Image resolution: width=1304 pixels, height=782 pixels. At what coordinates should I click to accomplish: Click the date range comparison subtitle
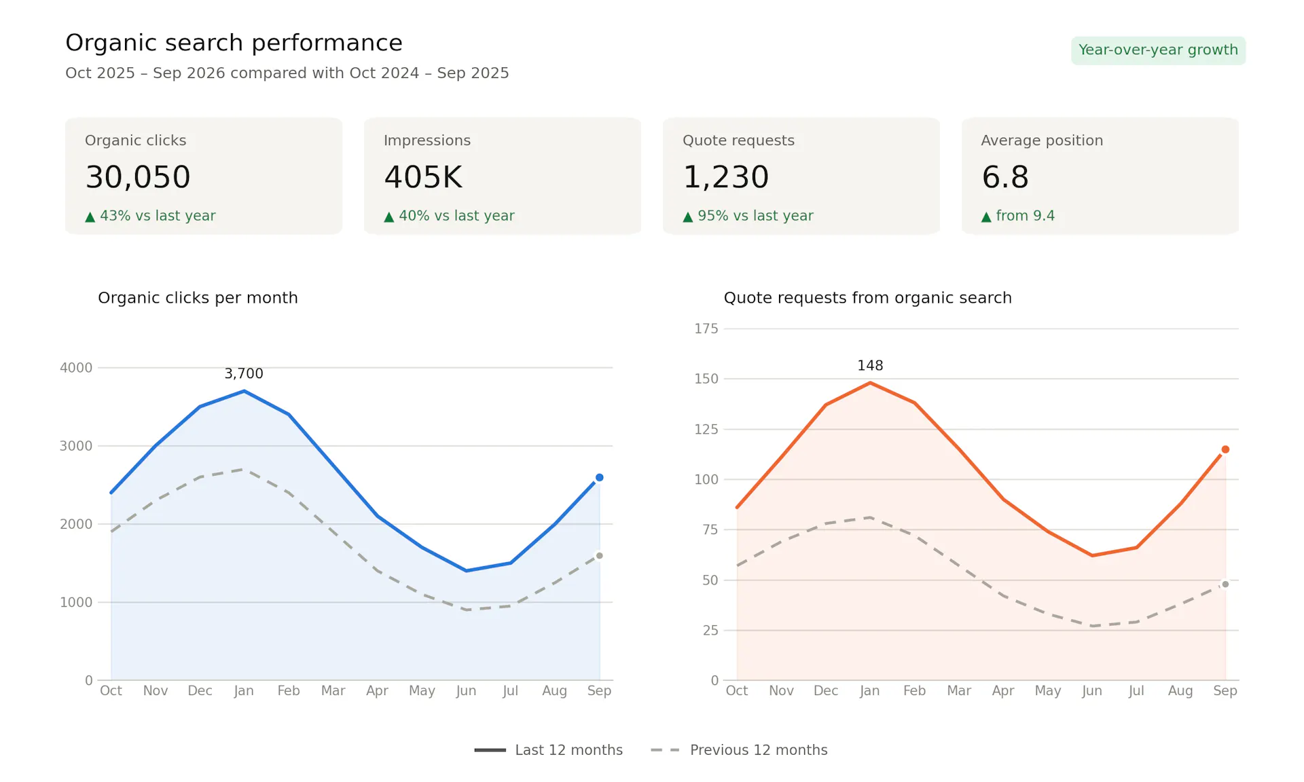pos(287,73)
